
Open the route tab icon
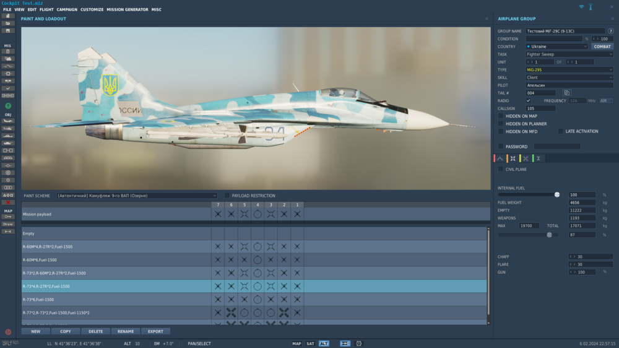tap(500, 159)
